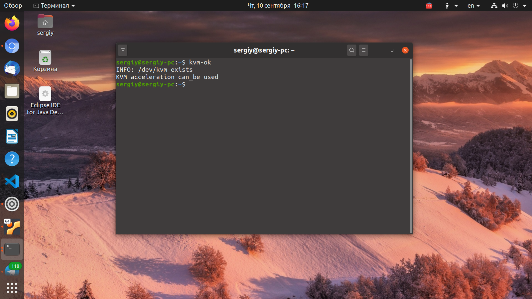The height and width of the screenshot is (299, 532).
Task: Open the Корзина trash icon
Action: pyautogui.click(x=45, y=61)
